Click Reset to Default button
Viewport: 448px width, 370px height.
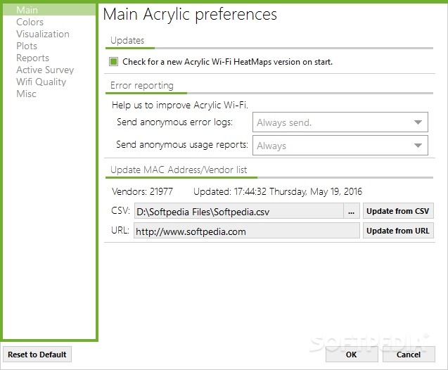click(x=37, y=355)
